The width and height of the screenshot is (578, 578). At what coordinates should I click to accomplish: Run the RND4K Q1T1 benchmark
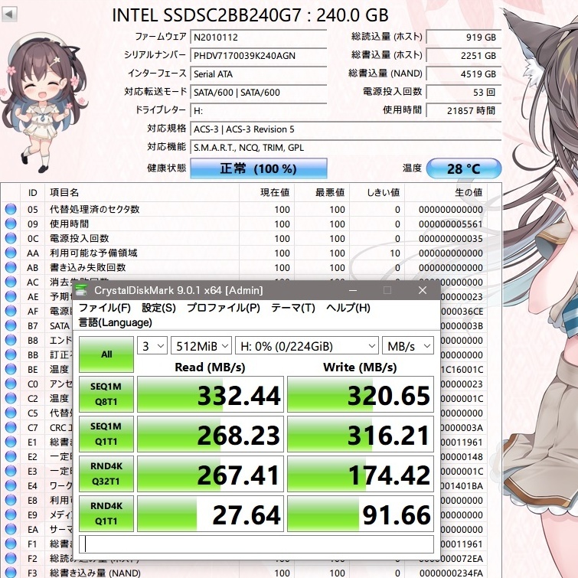coord(106,514)
